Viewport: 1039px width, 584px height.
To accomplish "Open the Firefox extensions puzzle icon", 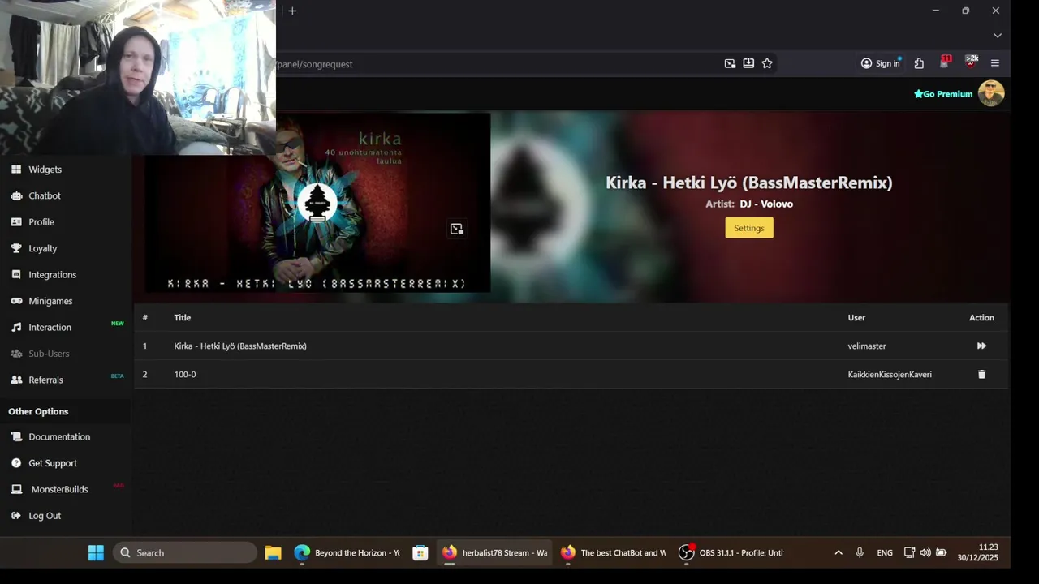I will 919,63.
